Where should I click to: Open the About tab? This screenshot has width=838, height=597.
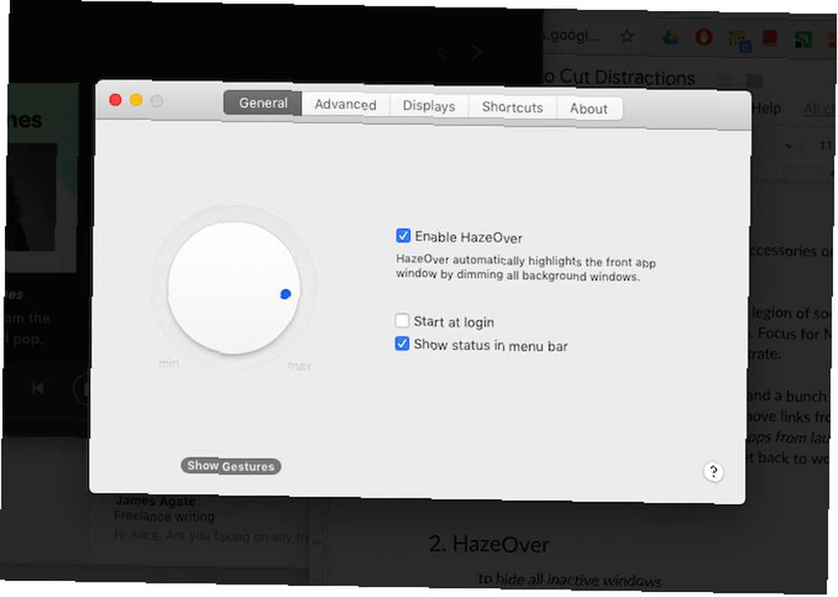(588, 109)
